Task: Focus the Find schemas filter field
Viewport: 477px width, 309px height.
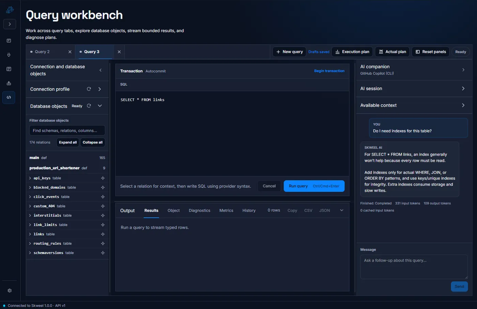Action: pyautogui.click(x=67, y=130)
